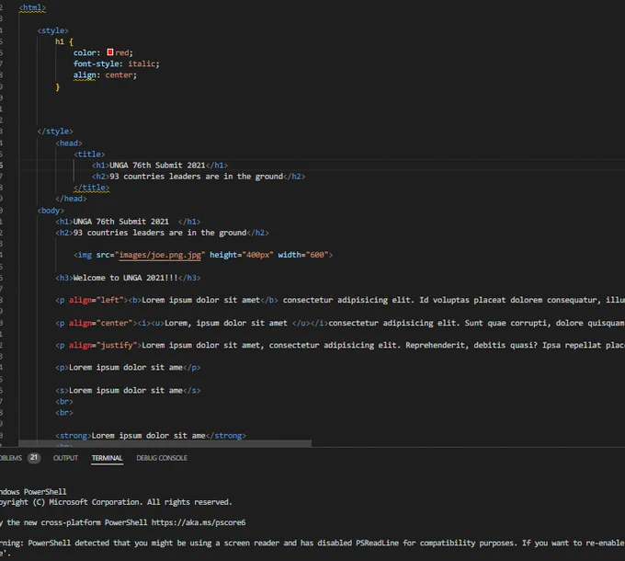
Task: Click the paragraph with align="center"
Action: (x=340, y=323)
